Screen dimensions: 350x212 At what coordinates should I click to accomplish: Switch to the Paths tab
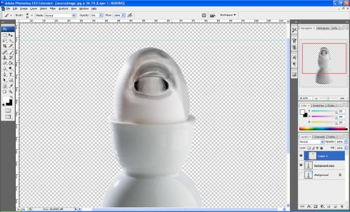tap(331, 137)
